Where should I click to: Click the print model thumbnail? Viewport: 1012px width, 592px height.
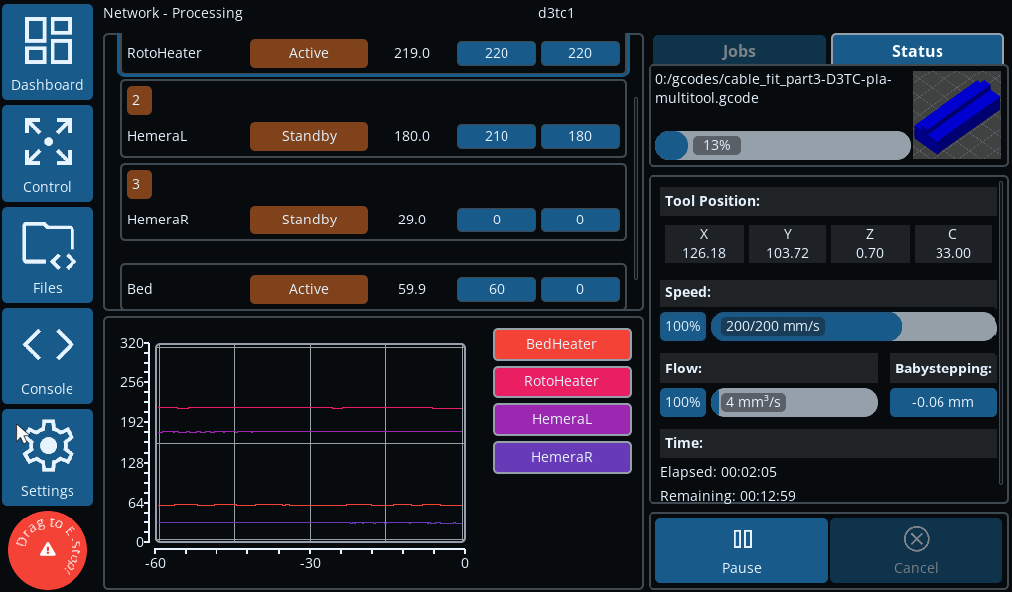tap(955, 114)
